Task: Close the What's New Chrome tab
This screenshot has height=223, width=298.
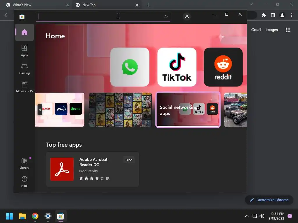Action: pos(68,5)
